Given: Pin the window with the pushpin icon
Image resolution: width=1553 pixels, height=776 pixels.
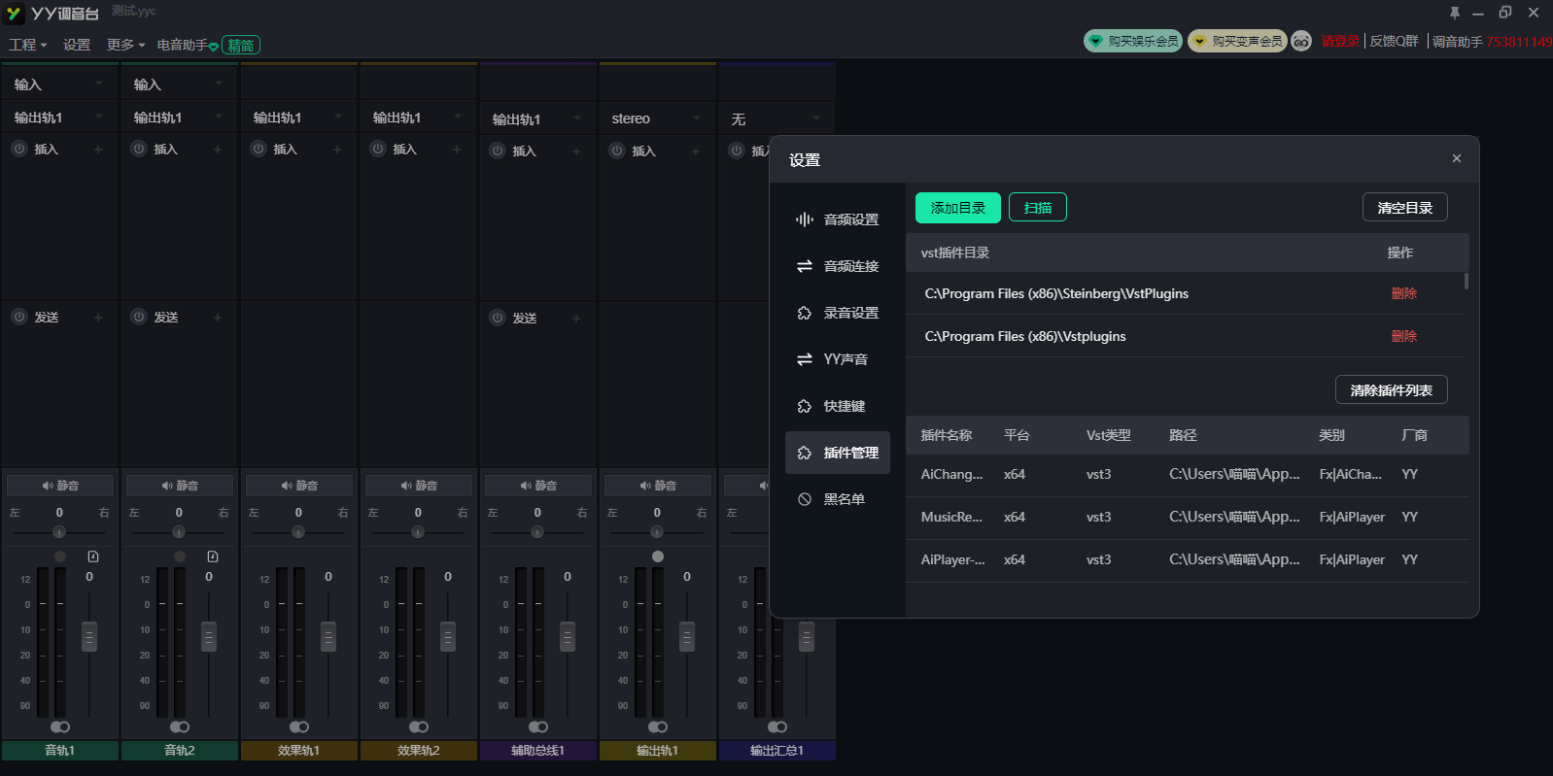Looking at the screenshot, I should (1454, 13).
